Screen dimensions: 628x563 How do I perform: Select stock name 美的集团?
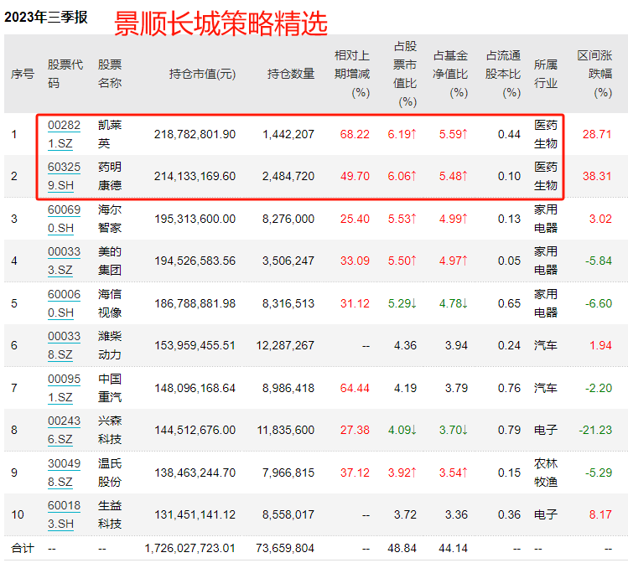pos(110,261)
